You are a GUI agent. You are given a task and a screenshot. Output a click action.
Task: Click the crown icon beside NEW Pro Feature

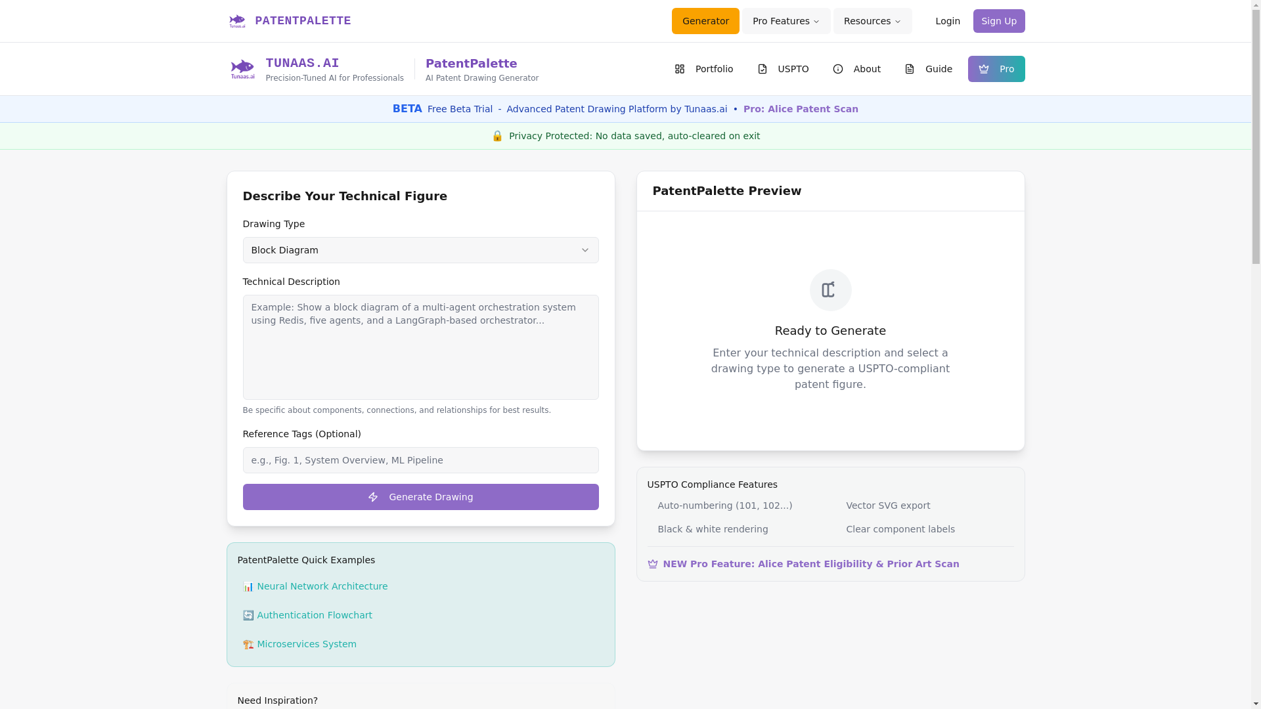[x=653, y=564]
